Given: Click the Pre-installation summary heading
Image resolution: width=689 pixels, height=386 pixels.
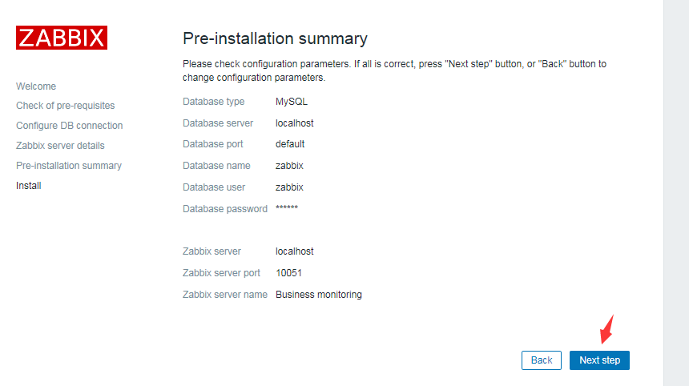Looking at the screenshot, I should [275, 38].
